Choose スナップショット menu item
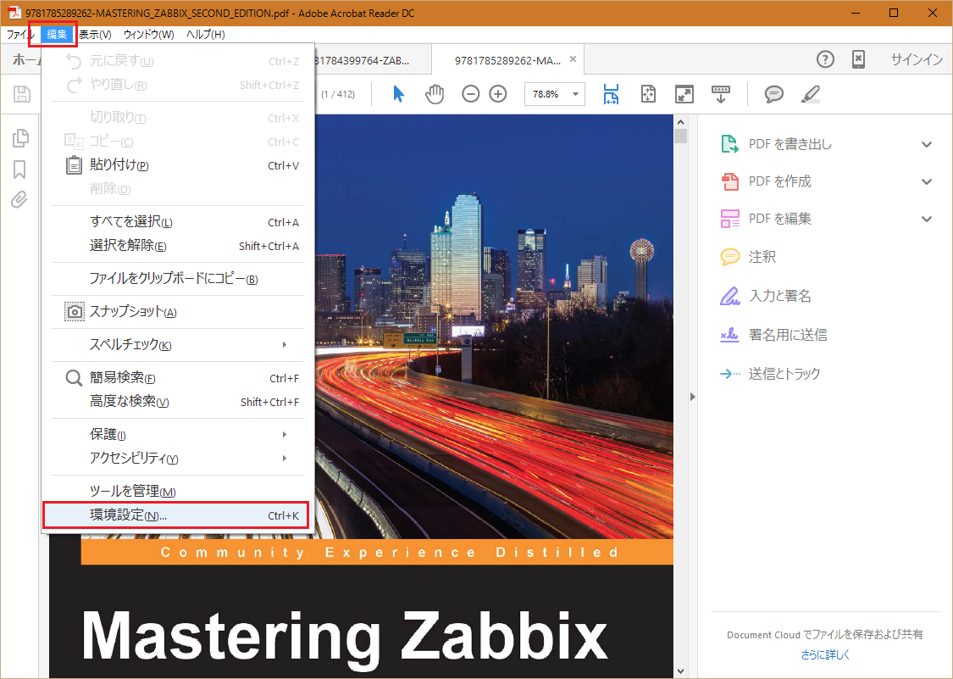Screen dimensions: 953x679 coord(178,311)
